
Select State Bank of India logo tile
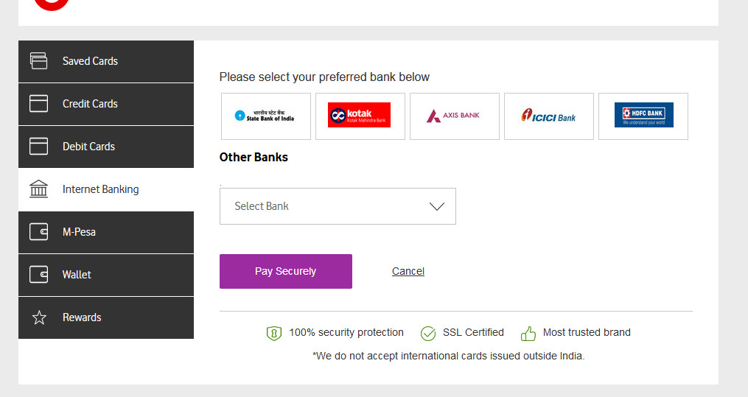click(266, 116)
